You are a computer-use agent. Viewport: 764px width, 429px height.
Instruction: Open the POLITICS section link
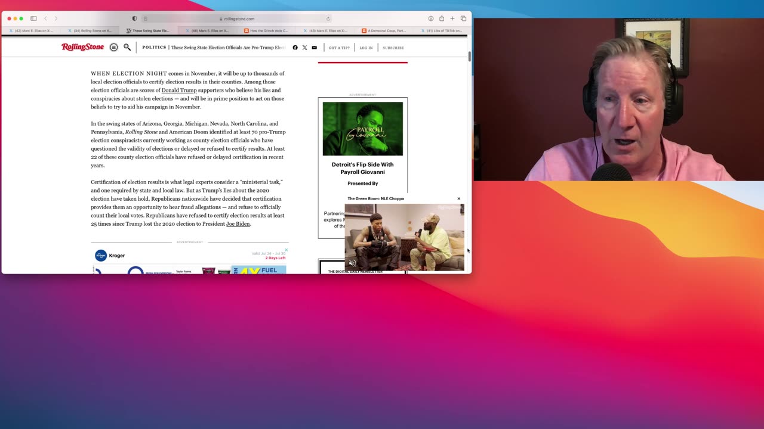pyautogui.click(x=154, y=47)
